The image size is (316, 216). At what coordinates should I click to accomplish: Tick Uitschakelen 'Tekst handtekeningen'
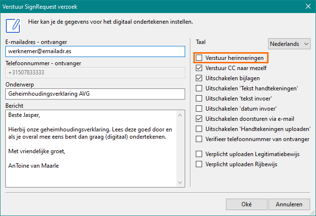[199, 88]
